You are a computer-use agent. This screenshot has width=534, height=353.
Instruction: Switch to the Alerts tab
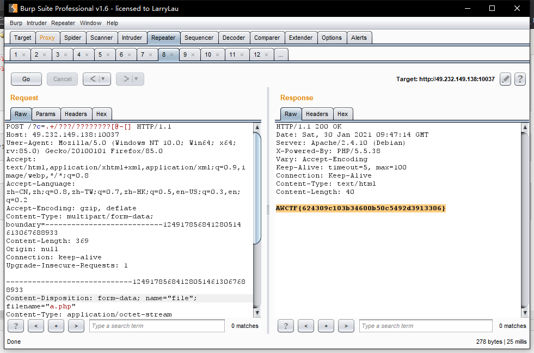(x=359, y=38)
